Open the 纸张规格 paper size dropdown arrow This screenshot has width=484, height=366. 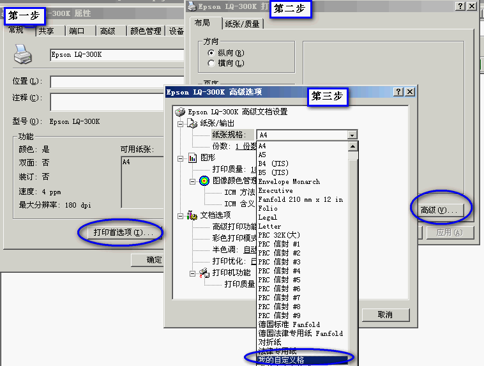[x=352, y=135]
